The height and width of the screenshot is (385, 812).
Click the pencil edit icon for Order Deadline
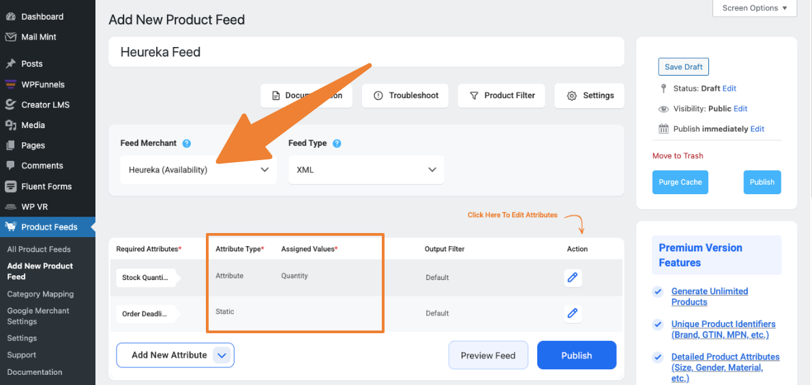click(573, 313)
